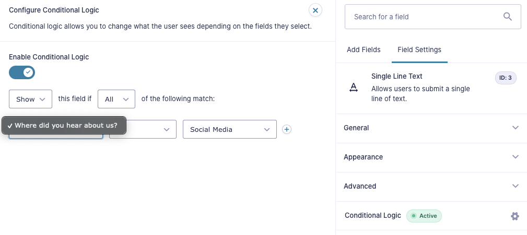Viewport: 527px width, 235px height.
Task: Open conditional logic gear settings
Action: 514,216
